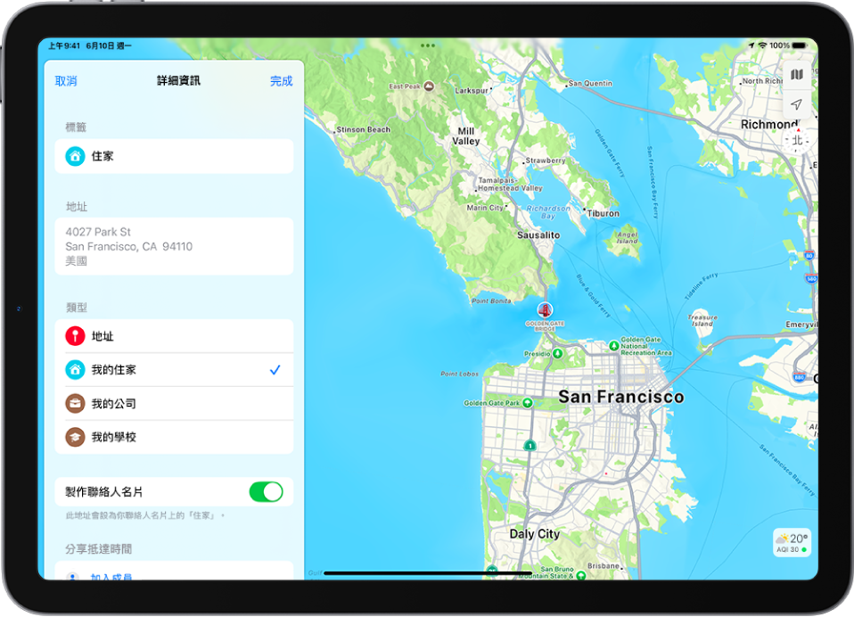The width and height of the screenshot is (854, 617).
Task: Tap the Larkspur map label
Action: coord(471,90)
